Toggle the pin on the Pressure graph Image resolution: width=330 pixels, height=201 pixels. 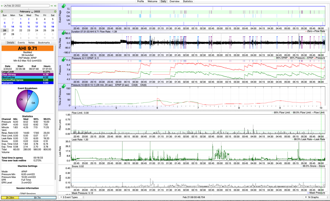coord(64,60)
